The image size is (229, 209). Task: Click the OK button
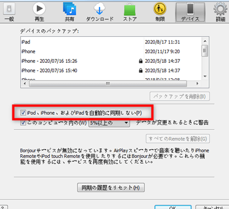click(x=173, y=207)
